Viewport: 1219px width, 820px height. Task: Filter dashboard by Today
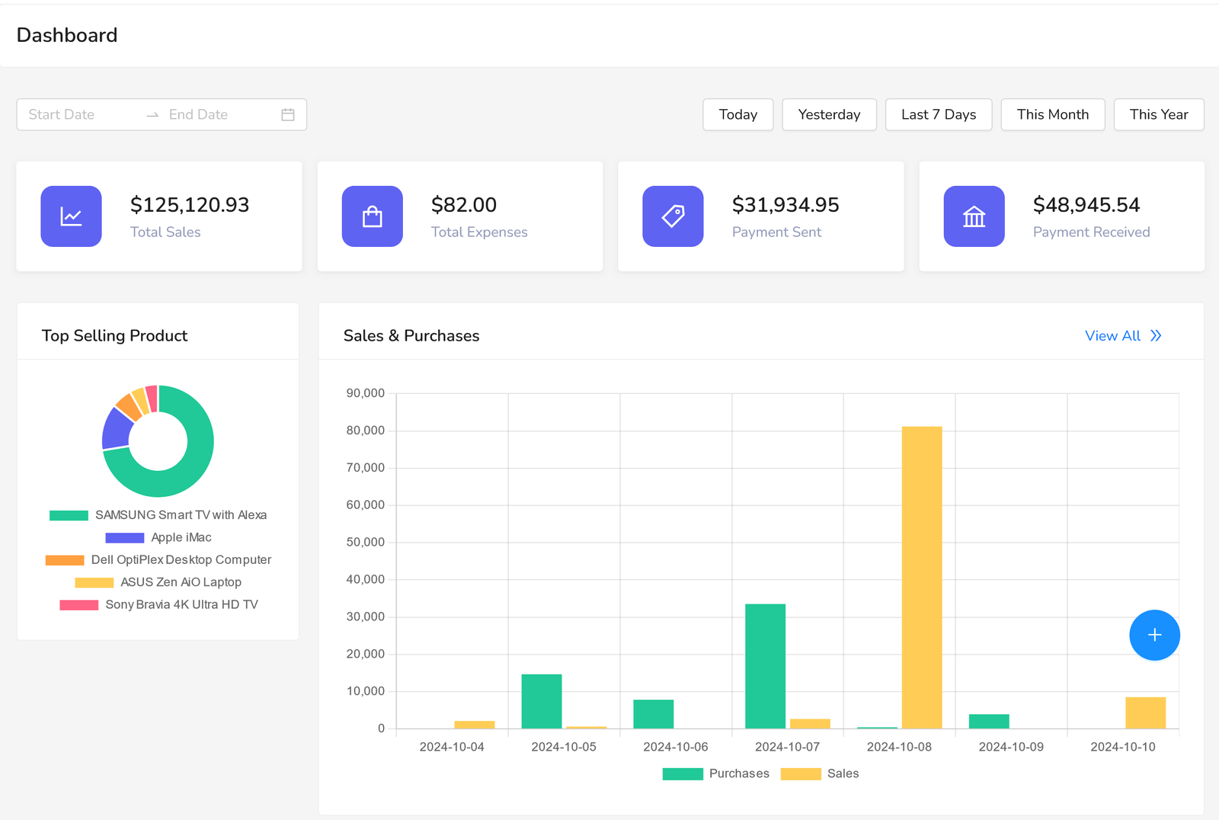click(x=737, y=115)
